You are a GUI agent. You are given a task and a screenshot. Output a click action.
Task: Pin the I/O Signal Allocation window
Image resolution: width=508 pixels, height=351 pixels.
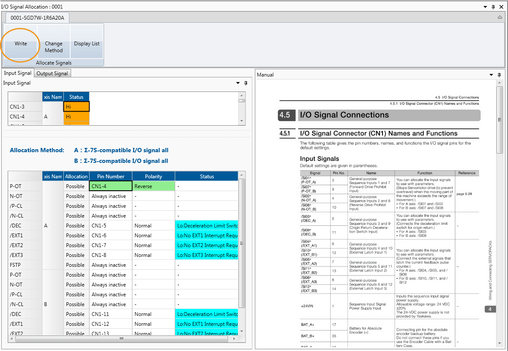[x=493, y=7]
